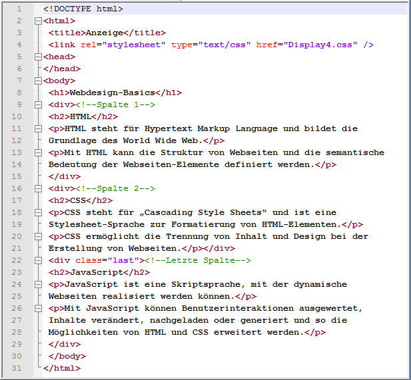Collapse the paragraph fold marker on line 20
The width and height of the screenshot is (411, 380).
point(38,236)
